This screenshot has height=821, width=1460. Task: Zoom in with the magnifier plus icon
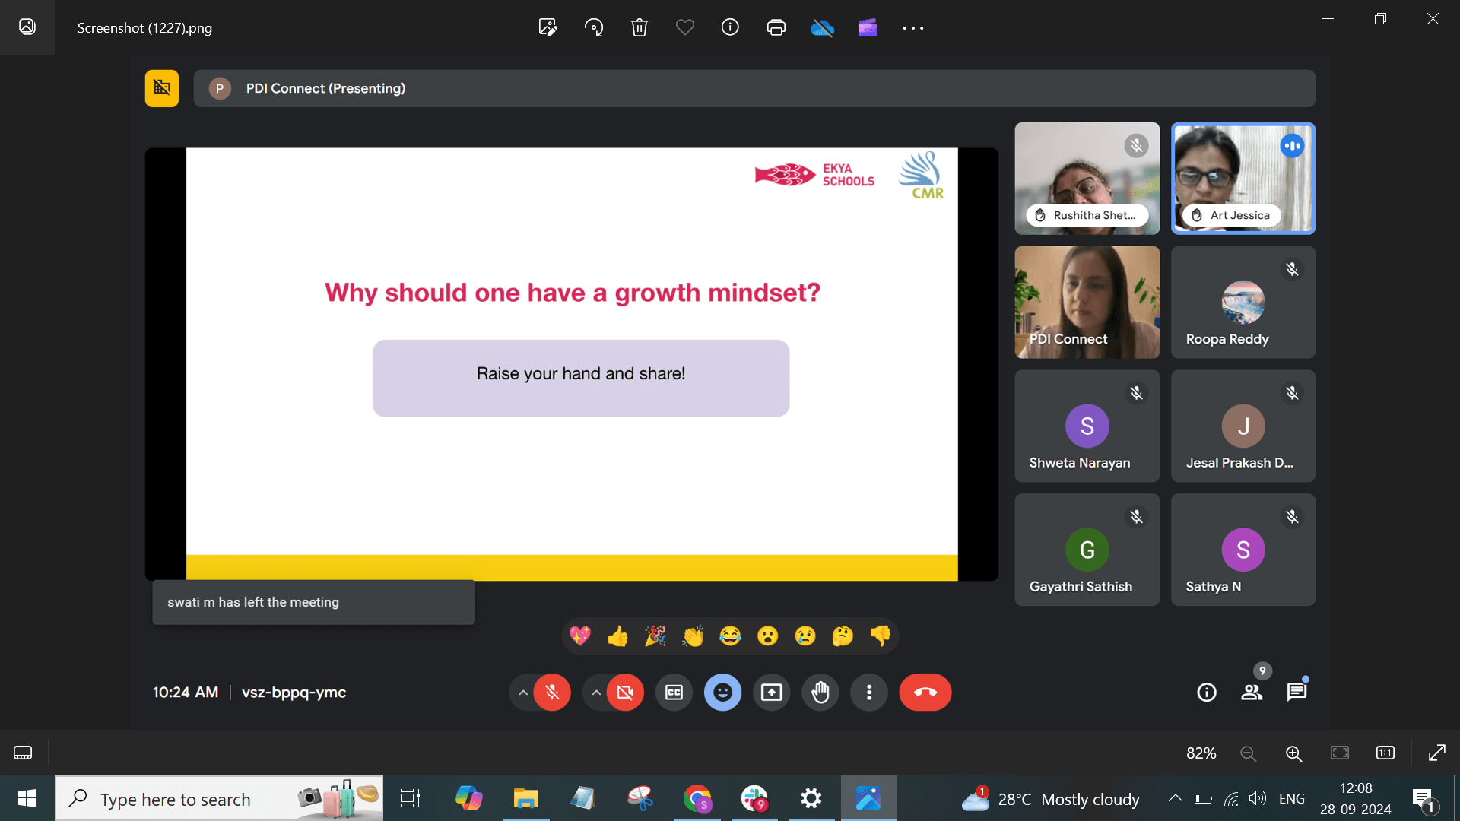(1293, 753)
